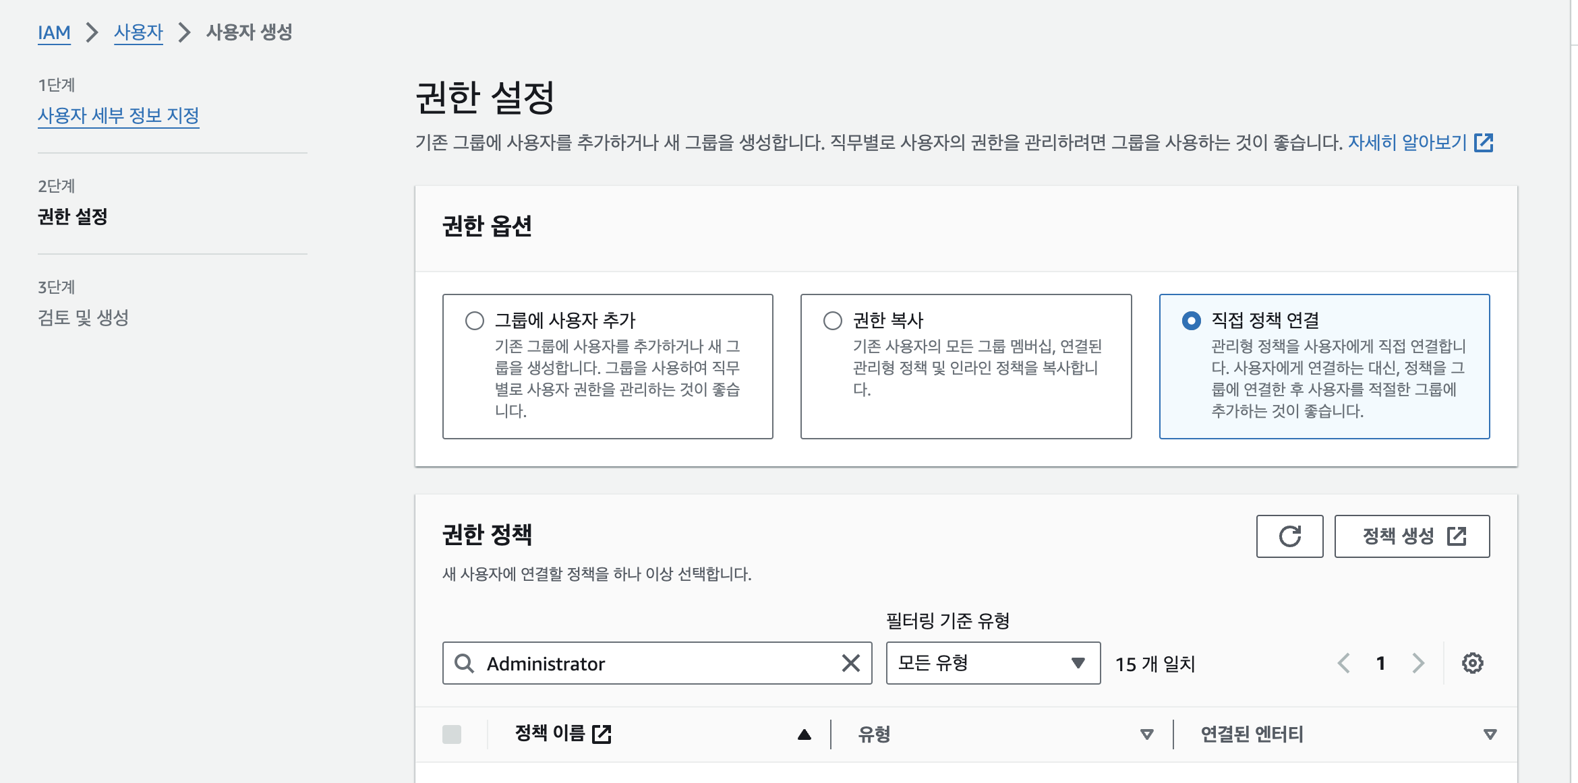
Task: Click the search magnifier icon
Action: 464,663
